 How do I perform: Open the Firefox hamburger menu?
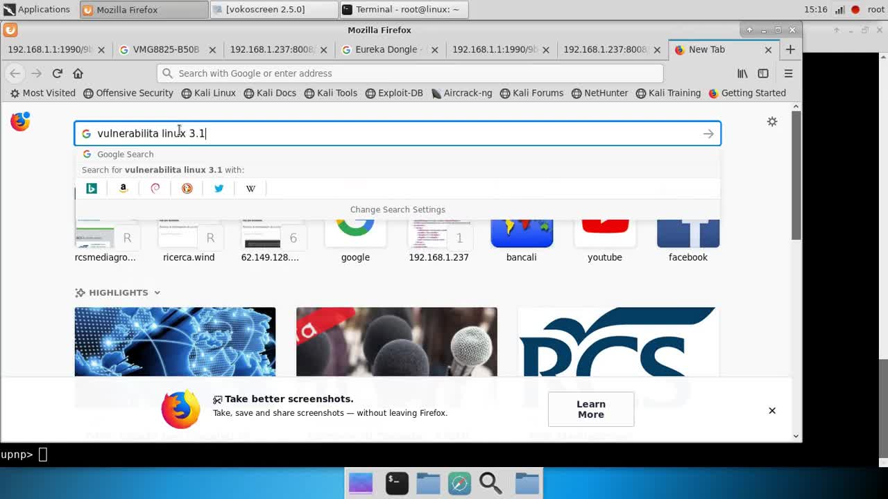(788, 73)
